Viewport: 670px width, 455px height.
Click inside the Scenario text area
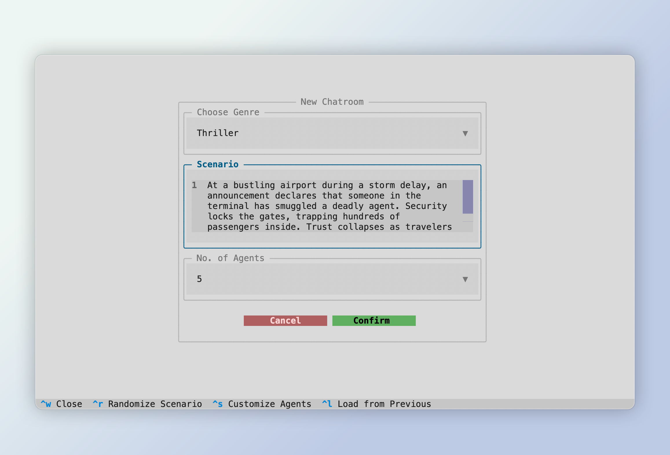click(x=327, y=206)
